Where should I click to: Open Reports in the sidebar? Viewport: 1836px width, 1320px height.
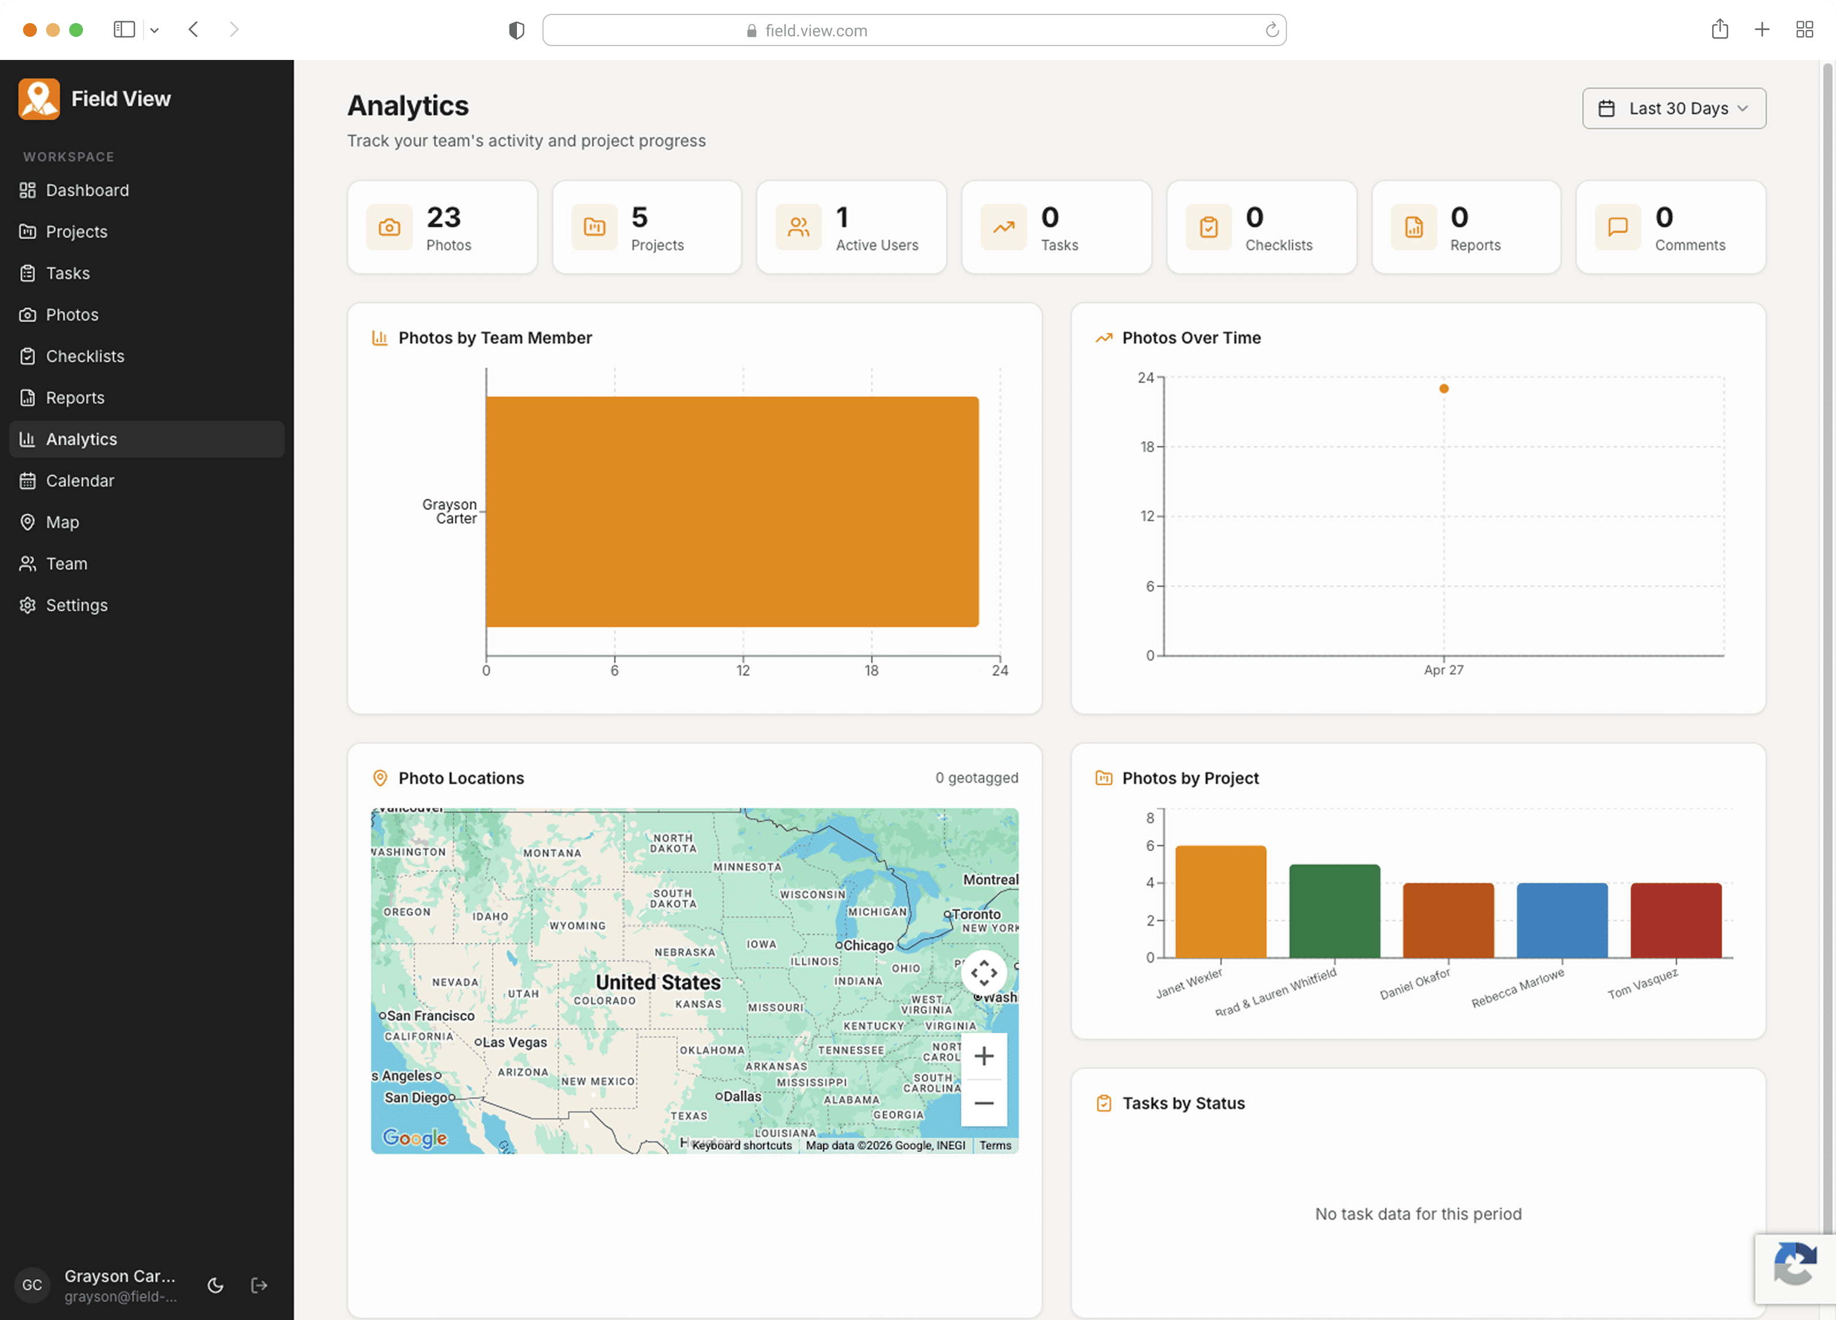[146, 398]
